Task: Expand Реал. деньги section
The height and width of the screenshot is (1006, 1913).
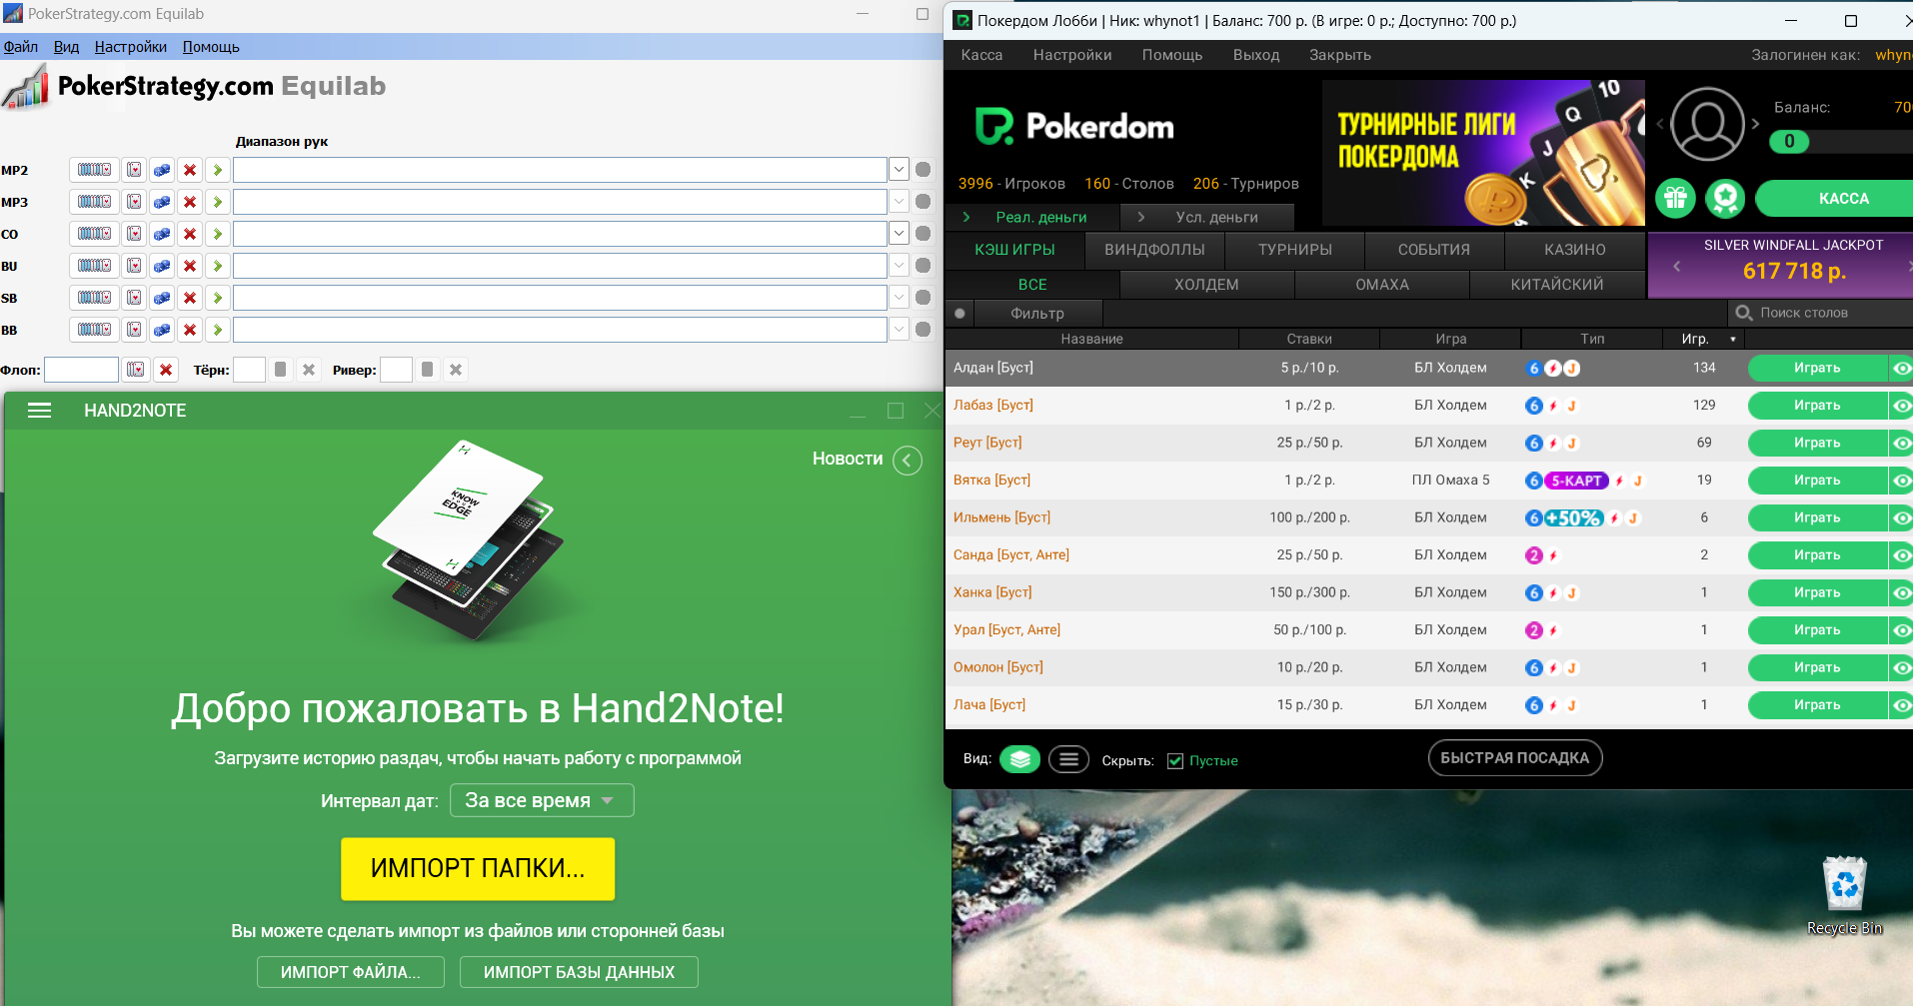Action: pos(1032,217)
